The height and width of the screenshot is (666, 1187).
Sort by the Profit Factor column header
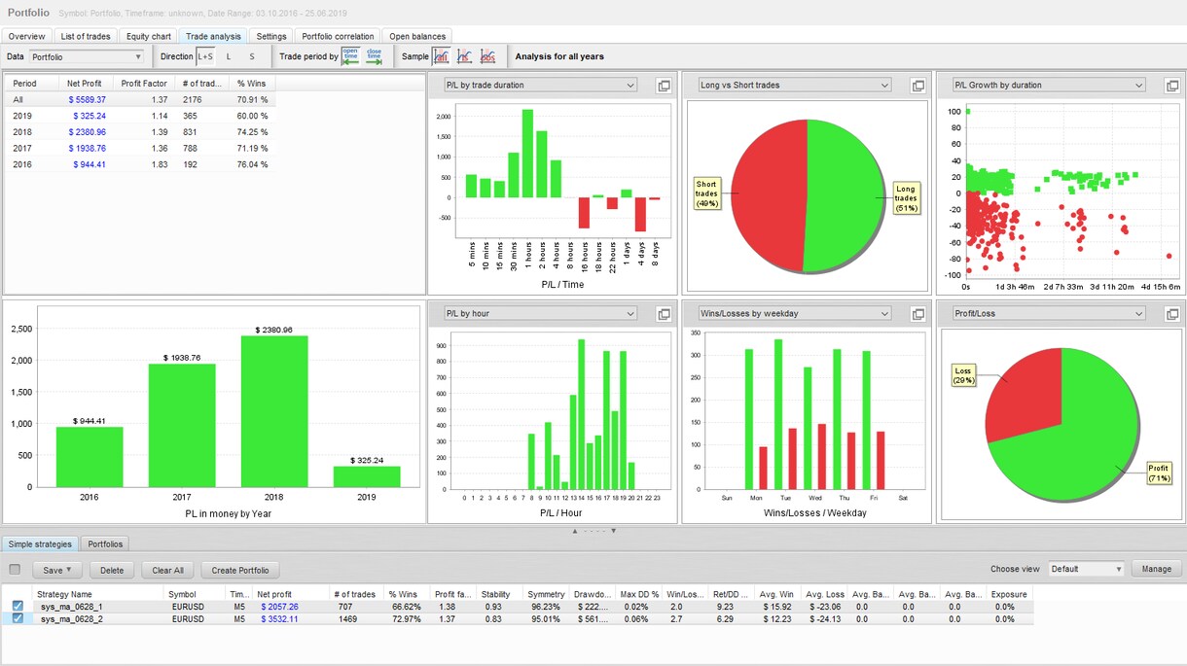point(144,84)
